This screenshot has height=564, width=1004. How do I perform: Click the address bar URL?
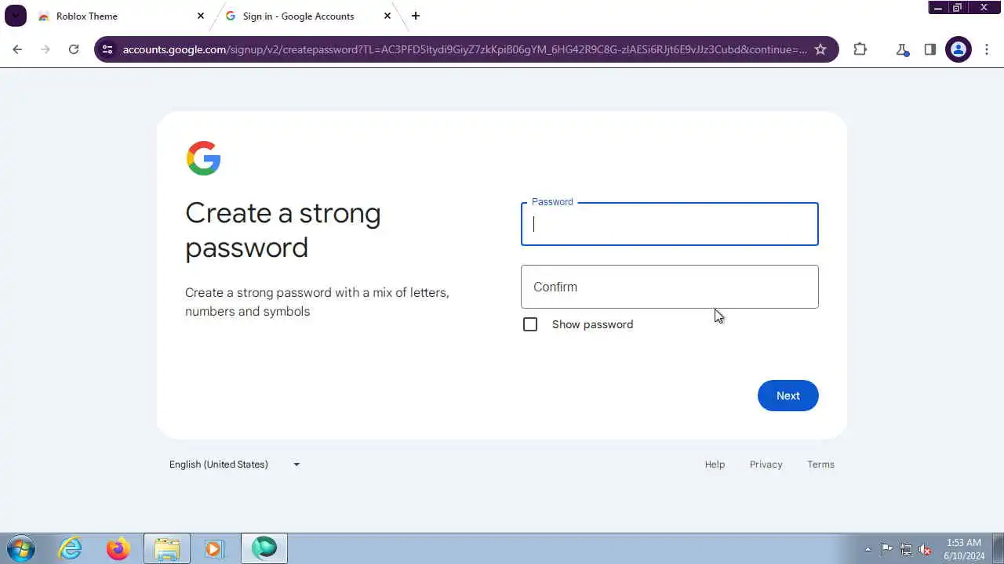(x=464, y=49)
